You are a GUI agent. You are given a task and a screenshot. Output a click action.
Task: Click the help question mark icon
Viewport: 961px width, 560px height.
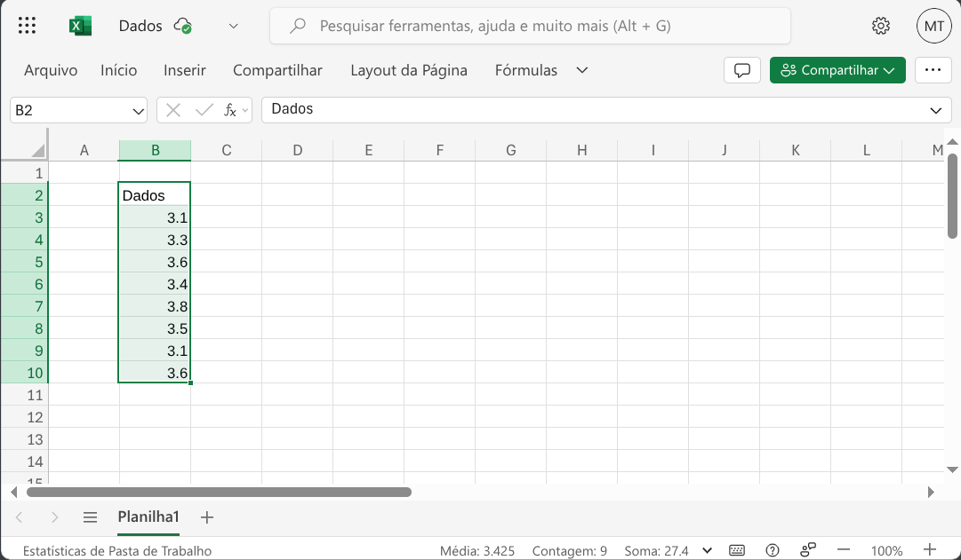tap(773, 550)
